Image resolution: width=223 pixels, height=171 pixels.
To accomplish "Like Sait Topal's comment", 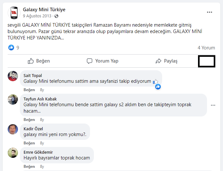I will 29,90.
